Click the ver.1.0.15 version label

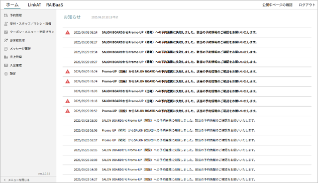44,173
